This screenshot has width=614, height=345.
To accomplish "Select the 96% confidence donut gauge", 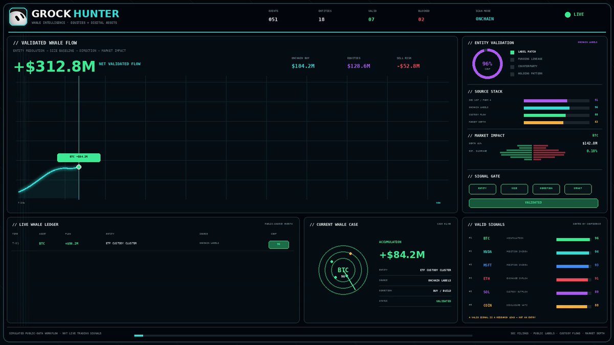I will tap(487, 64).
